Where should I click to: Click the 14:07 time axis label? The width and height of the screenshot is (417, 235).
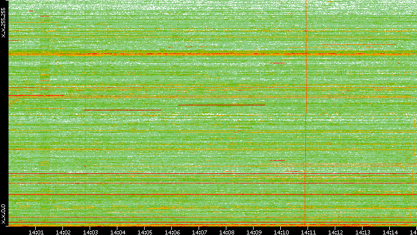click(x=199, y=232)
